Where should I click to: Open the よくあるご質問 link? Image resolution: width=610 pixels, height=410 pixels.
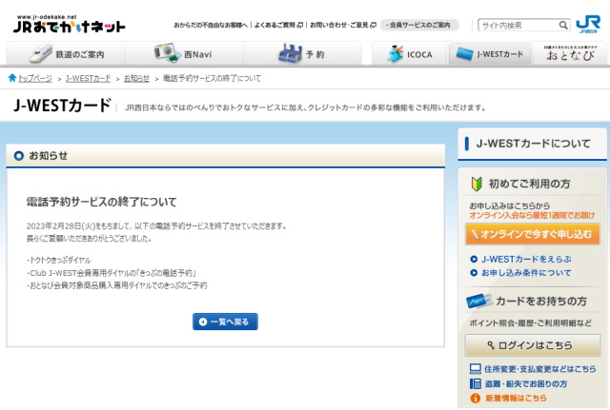[278, 26]
